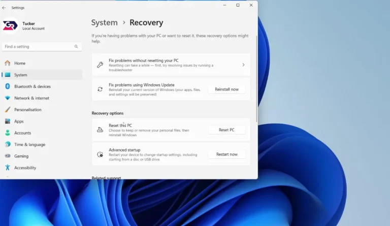Click the Reset this PC title
Viewport: 390px width, 226px height.
pyautogui.click(x=120, y=125)
